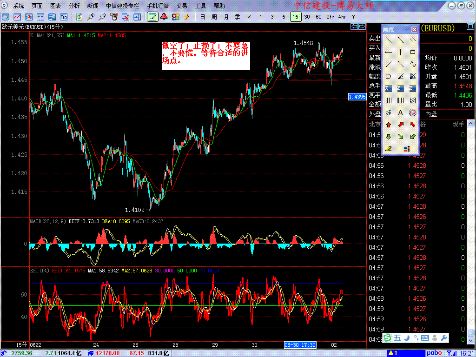The image size is (476, 357).
Task: Click the red line chart toolbar icon
Action: pyautogui.click(x=17, y=17)
